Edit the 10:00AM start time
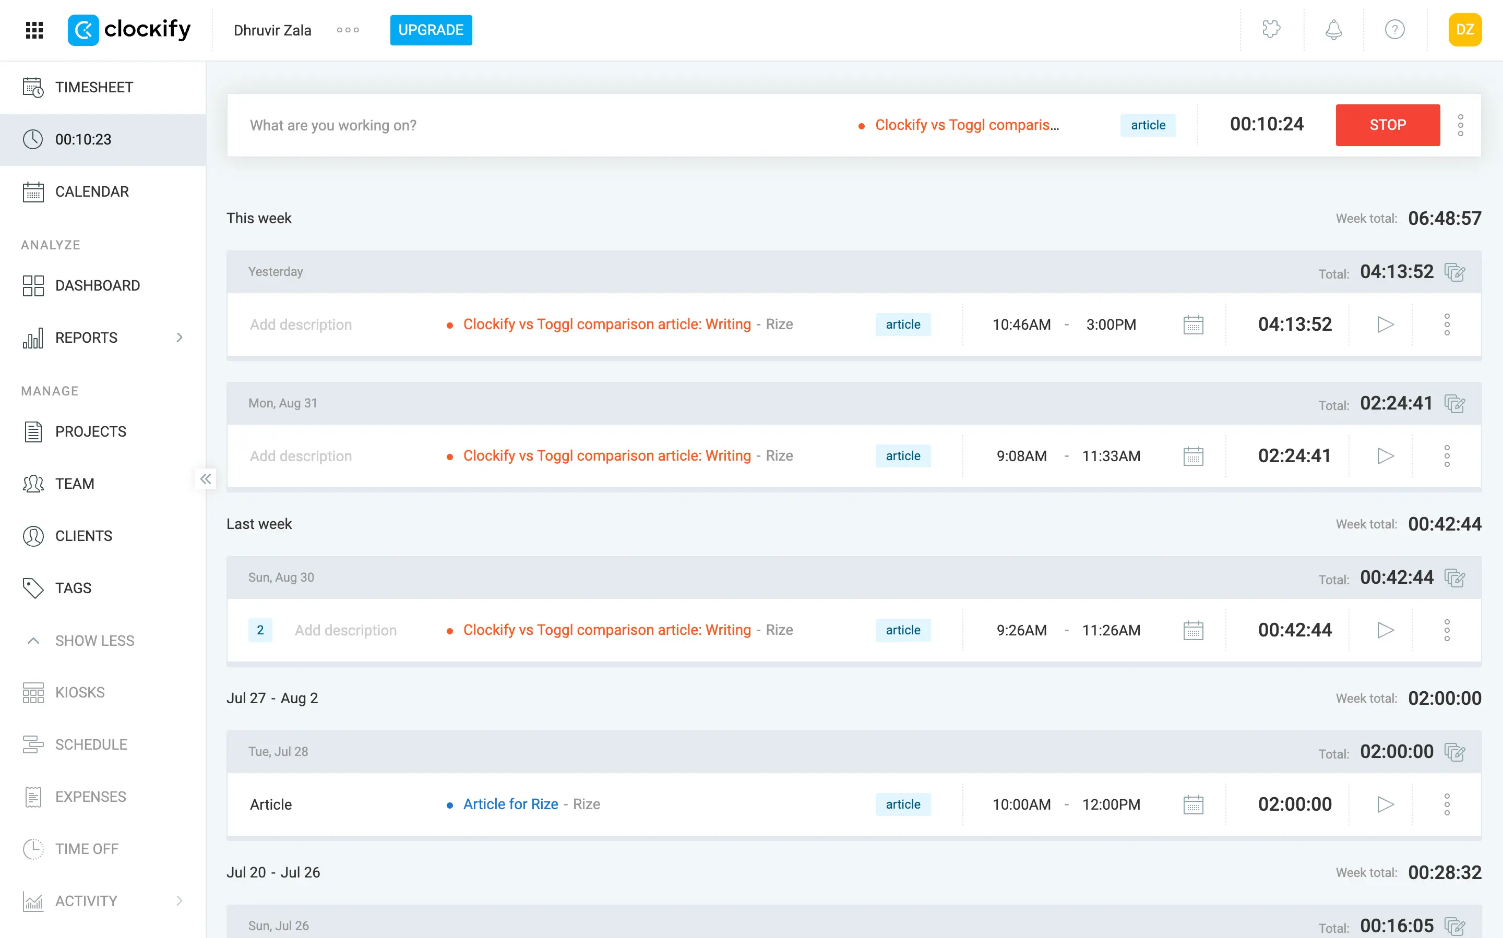The width and height of the screenshot is (1503, 938). point(1021,804)
